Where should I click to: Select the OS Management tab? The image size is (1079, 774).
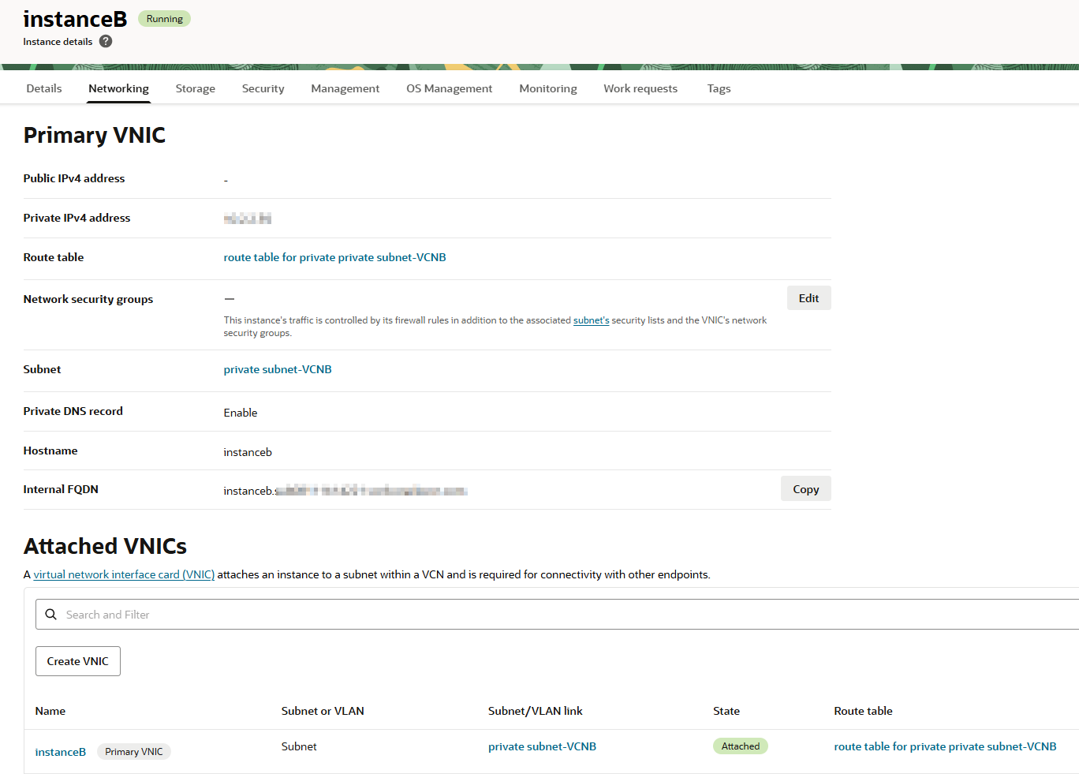tap(449, 88)
